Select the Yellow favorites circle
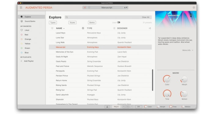The image size is (214, 114). tap(22, 44)
